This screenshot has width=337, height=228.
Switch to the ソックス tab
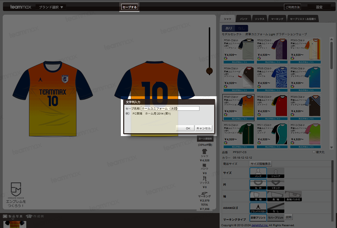point(260,19)
